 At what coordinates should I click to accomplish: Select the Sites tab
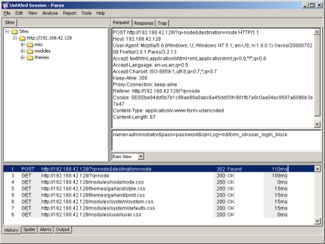10,23
